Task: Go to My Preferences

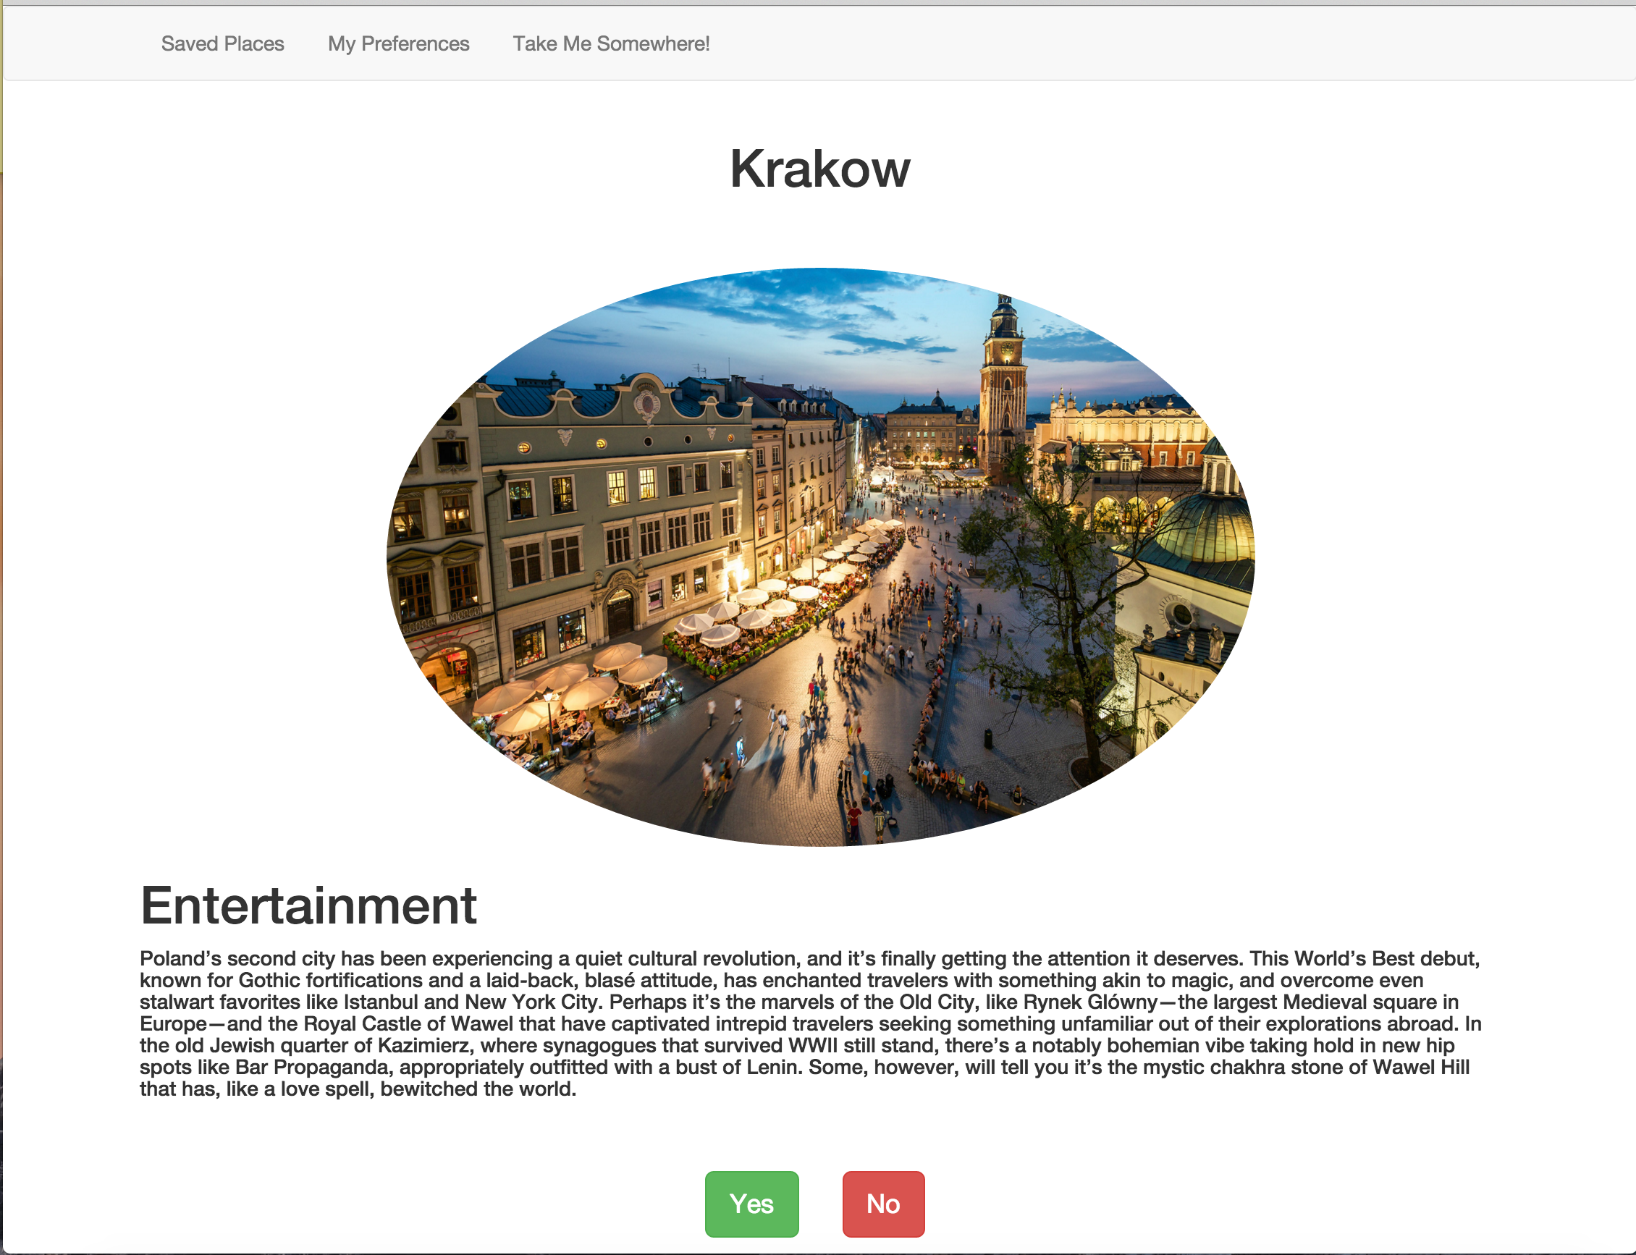Action: 398,44
